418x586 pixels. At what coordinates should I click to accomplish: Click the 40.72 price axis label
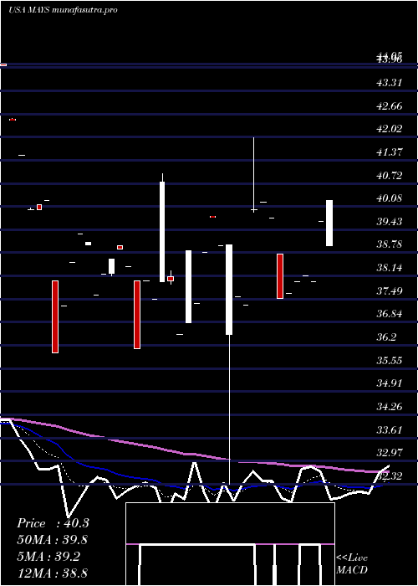[x=390, y=175]
